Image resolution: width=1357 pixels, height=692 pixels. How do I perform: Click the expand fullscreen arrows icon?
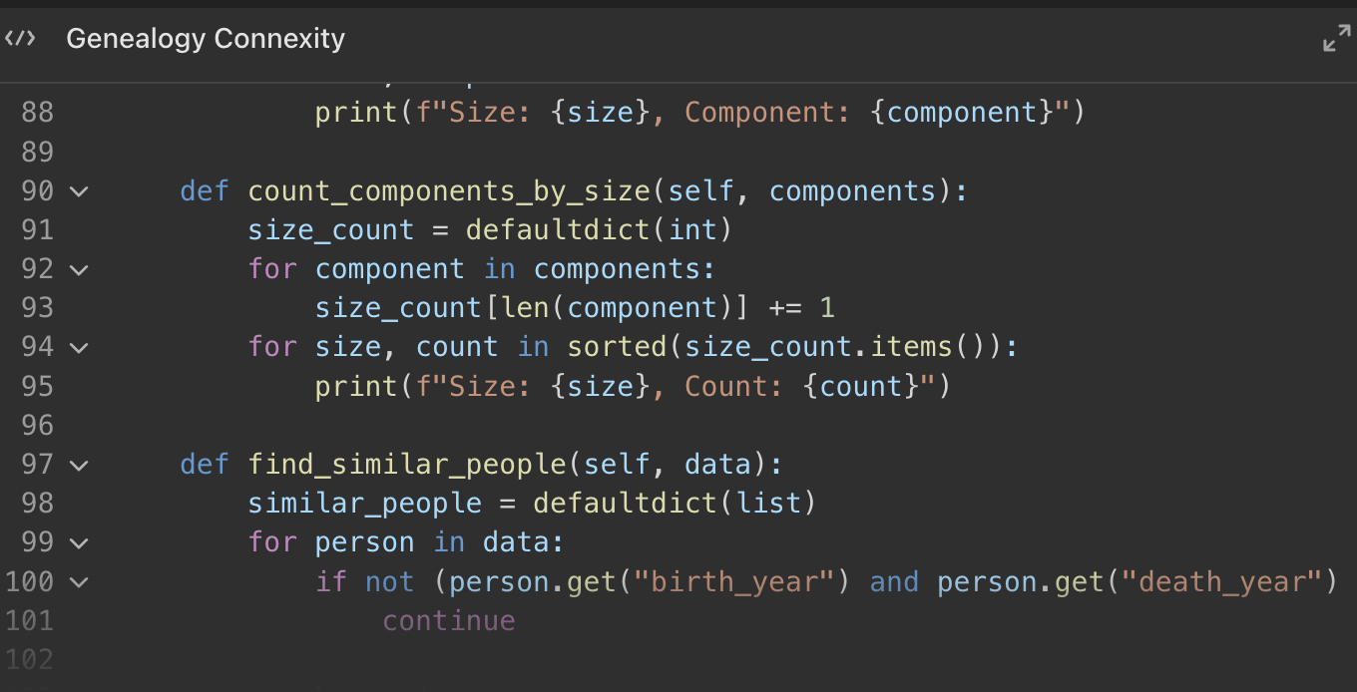tap(1336, 40)
